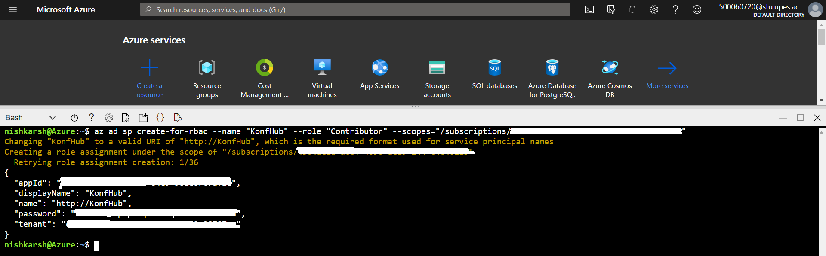The image size is (826, 256).
Task: Click the account email 500060720@stu.upes.ac...
Action: pyautogui.click(x=761, y=7)
